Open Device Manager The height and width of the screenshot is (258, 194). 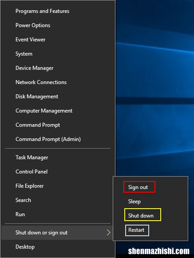[x=58, y=68]
